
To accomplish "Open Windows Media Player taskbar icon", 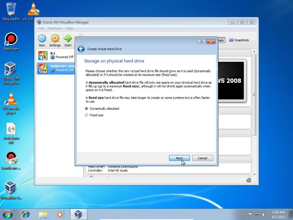I will pos(60,214).
